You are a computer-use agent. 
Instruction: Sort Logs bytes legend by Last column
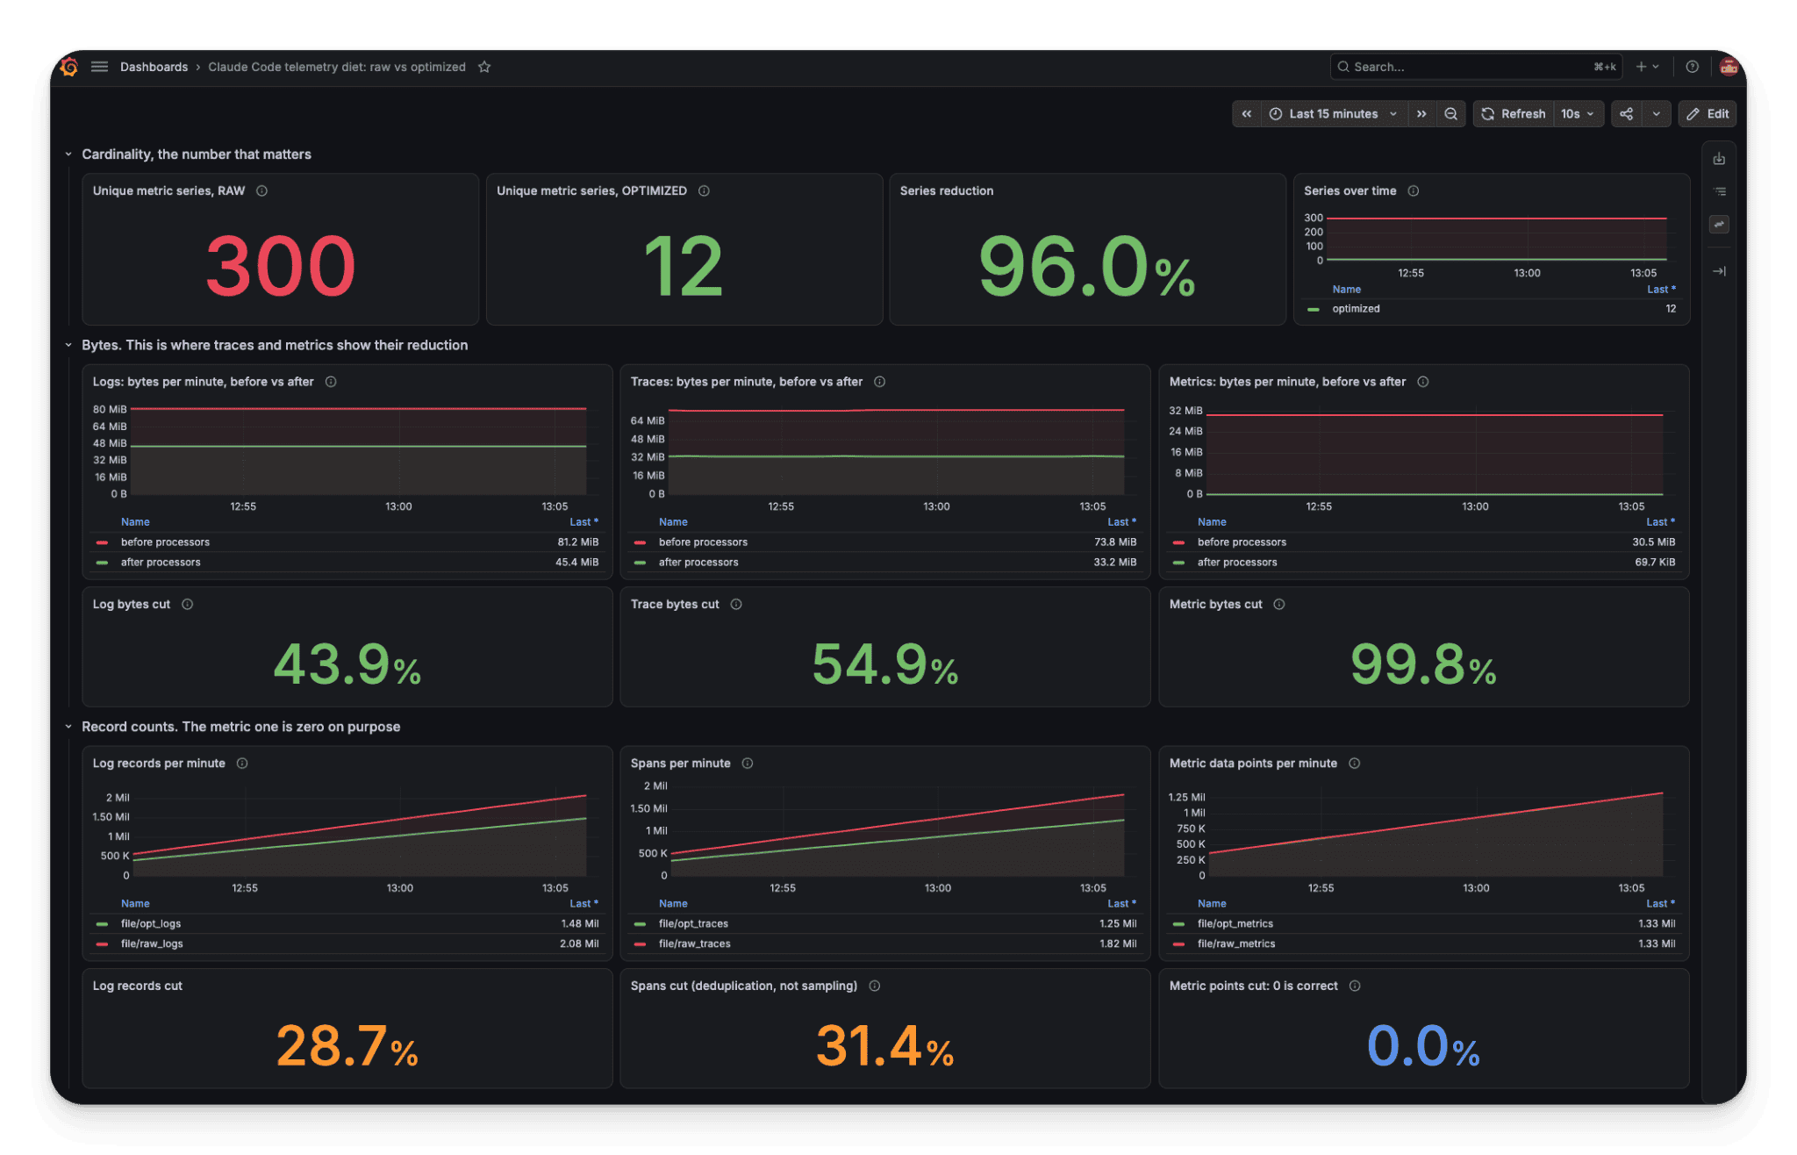(583, 522)
